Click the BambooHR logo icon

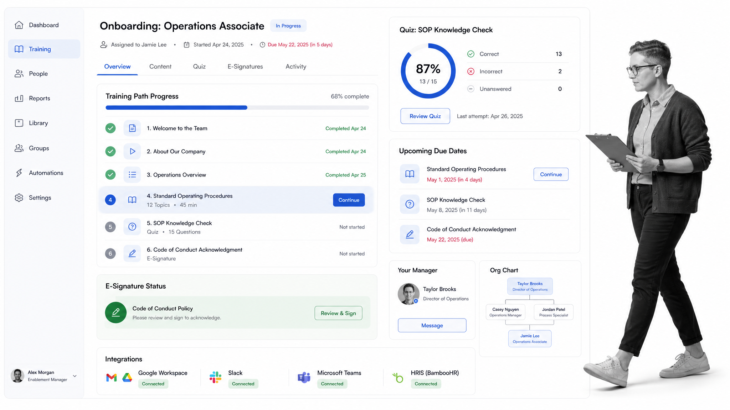(398, 378)
